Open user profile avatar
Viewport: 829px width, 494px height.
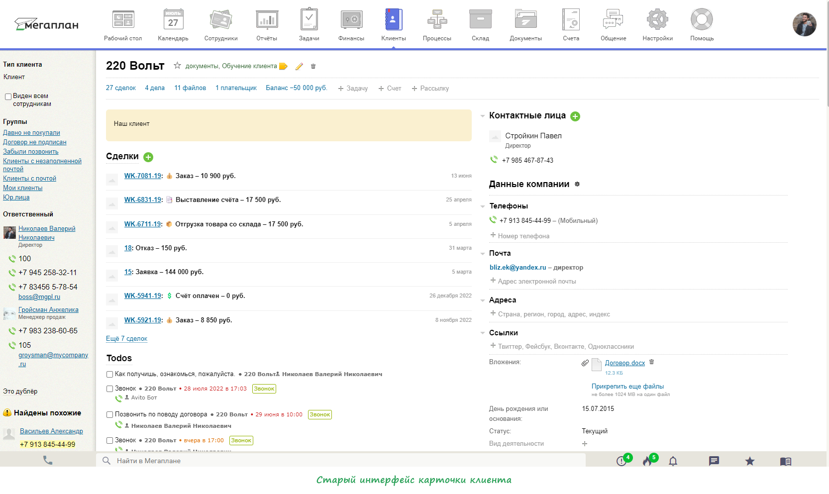tap(805, 24)
